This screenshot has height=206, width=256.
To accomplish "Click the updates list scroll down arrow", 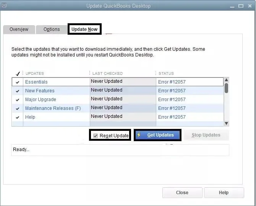I will [x=226, y=123].
